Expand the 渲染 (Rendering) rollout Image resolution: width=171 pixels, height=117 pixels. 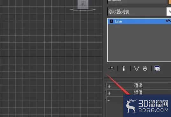pyautogui.click(x=139, y=86)
